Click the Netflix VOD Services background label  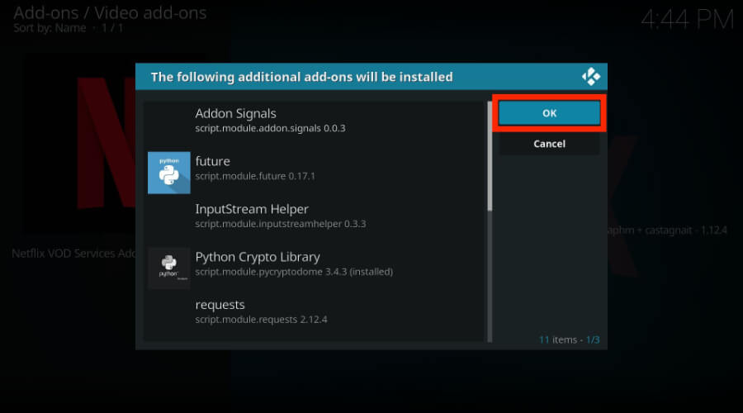tap(73, 254)
